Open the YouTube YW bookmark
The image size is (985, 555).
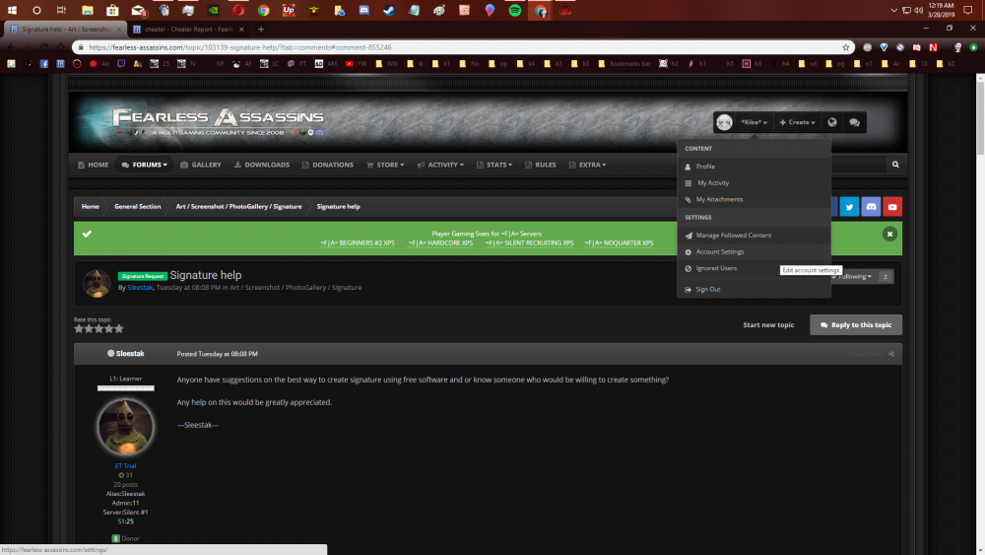356,63
